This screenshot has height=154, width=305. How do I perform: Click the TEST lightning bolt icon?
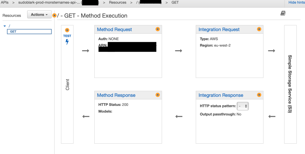(67, 42)
